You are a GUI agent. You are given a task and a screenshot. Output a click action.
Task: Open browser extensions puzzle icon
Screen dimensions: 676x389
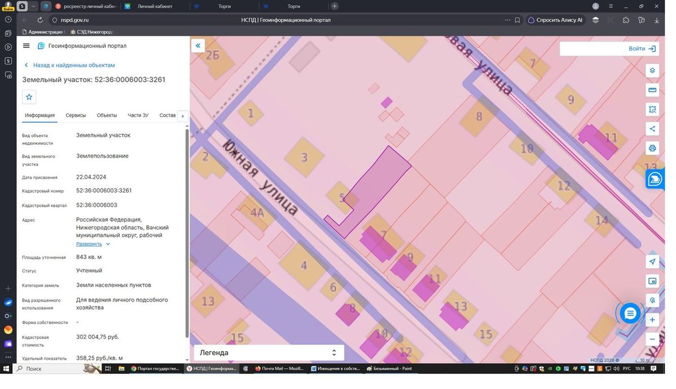tap(626, 20)
